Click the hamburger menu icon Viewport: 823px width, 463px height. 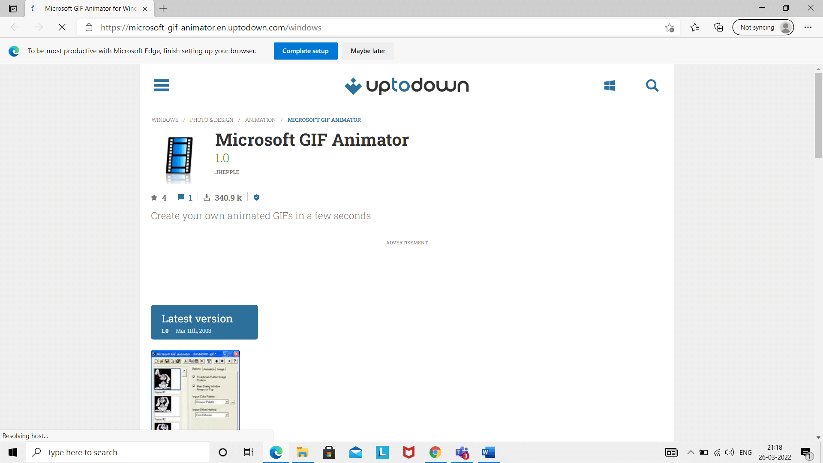coord(161,86)
